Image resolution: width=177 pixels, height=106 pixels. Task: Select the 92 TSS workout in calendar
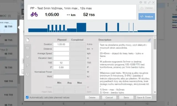[x=9, y=40]
